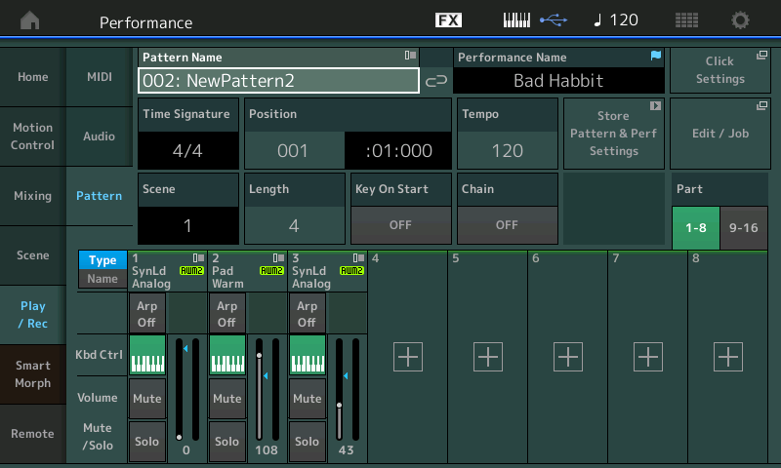Open the Motion Control tab
This screenshot has height=468, width=781.
tap(32, 136)
